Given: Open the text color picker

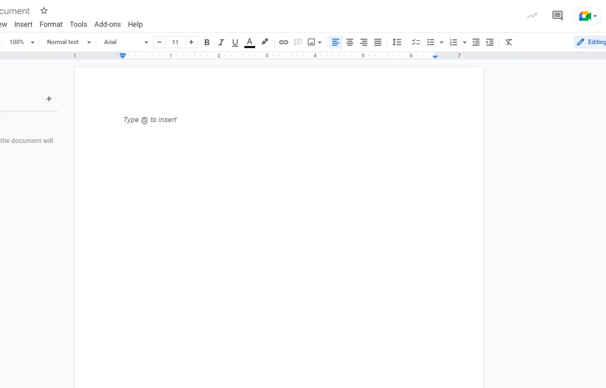Looking at the screenshot, I should point(250,42).
